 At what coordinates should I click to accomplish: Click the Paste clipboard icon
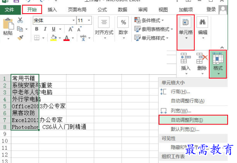coord(8,23)
